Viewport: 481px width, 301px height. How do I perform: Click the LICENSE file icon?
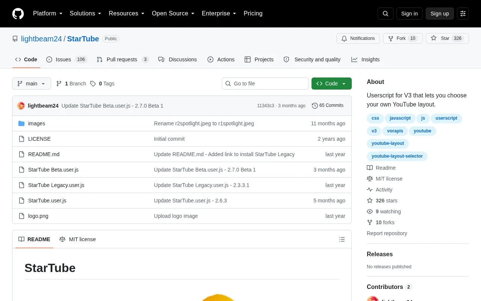[21, 139]
